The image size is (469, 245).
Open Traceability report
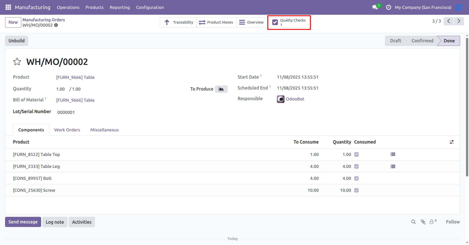(x=178, y=22)
